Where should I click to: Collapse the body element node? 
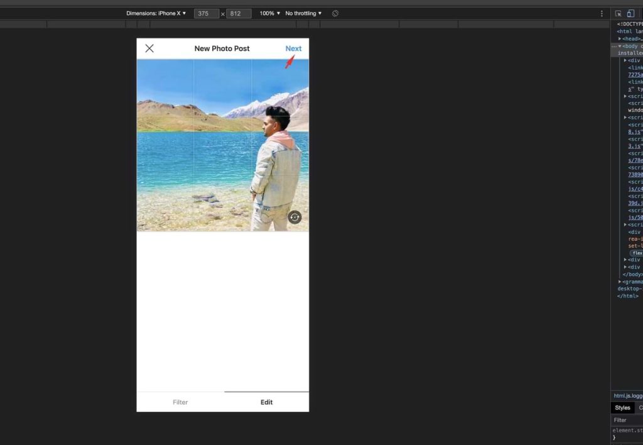click(620, 46)
